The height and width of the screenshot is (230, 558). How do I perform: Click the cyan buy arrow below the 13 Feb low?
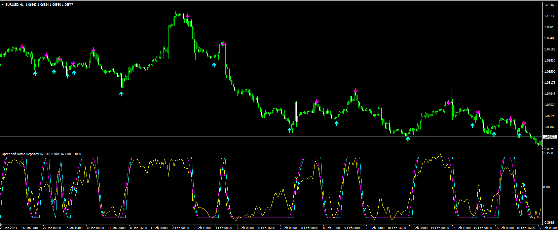click(408, 139)
